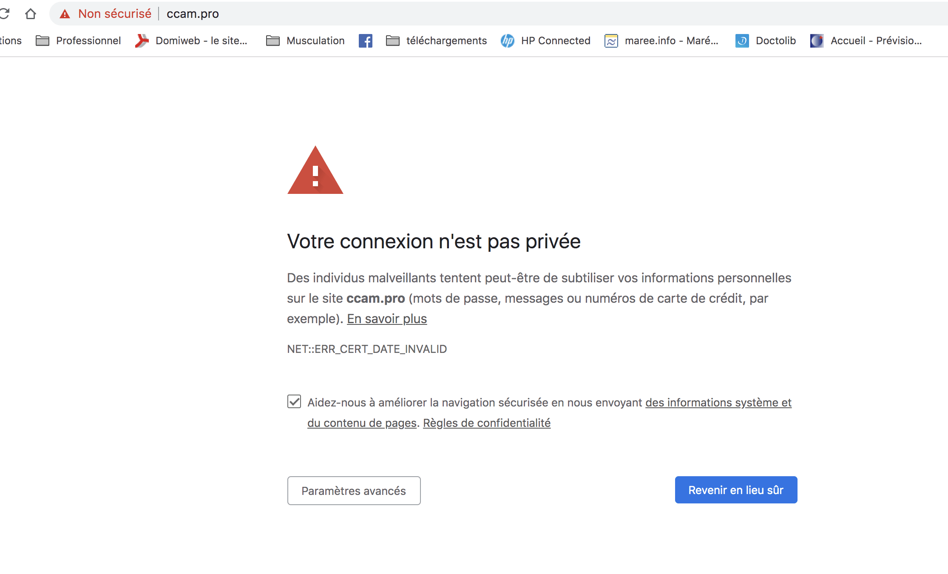
Task: Click Revenir en lieu sûr button
Action: (736, 490)
